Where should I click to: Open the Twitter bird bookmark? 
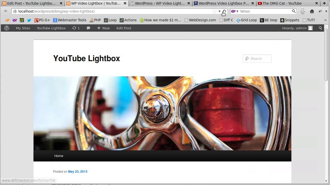[29, 20]
